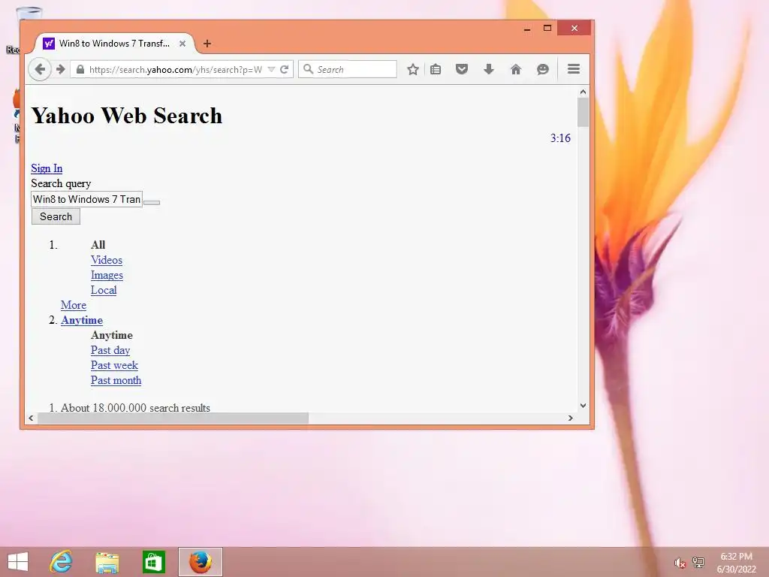Click the Yahoo search query text box
Image resolution: width=769 pixels, height=577 pixels.
point(87,199)
